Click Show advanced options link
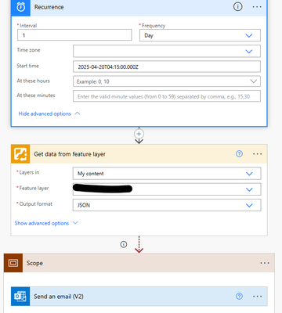The width and height of the screenshot is (282, 313). click(42, 223)
